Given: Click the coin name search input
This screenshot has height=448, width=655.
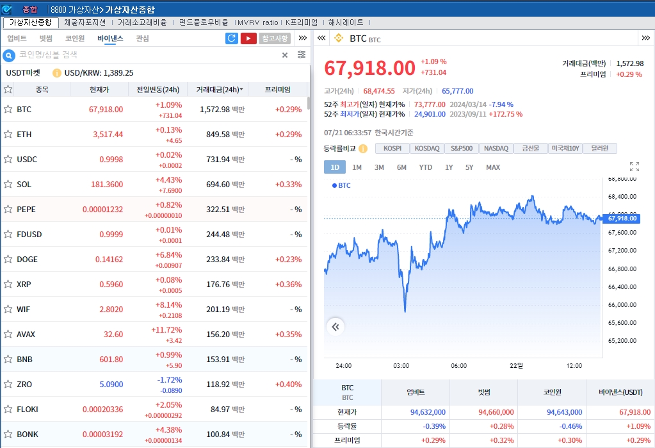Looking at the screenshot, I should (147, 55).
